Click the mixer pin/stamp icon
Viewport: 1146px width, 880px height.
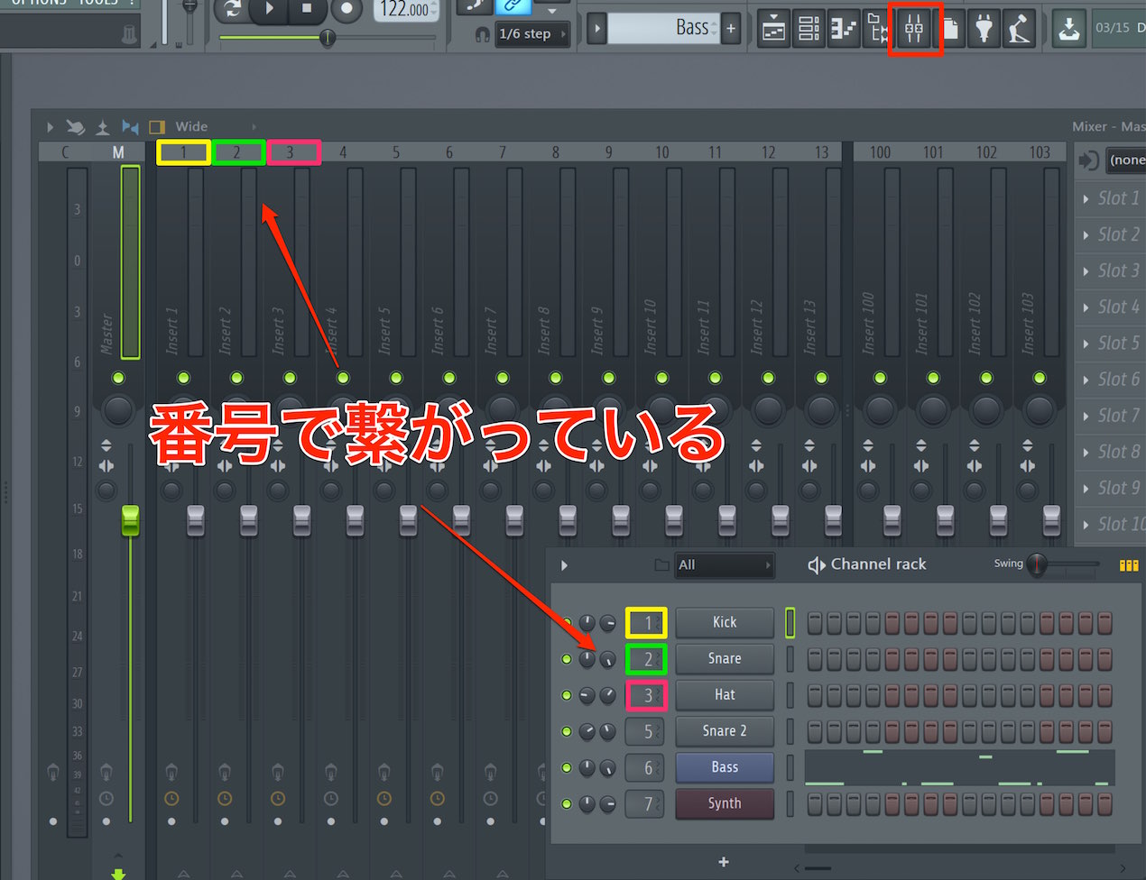103,127
